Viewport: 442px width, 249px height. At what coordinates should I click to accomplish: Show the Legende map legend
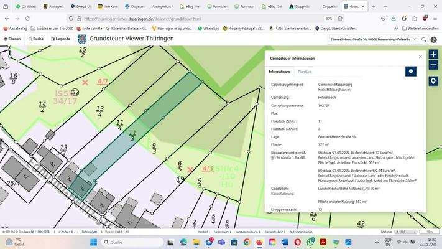coord(60,39)
